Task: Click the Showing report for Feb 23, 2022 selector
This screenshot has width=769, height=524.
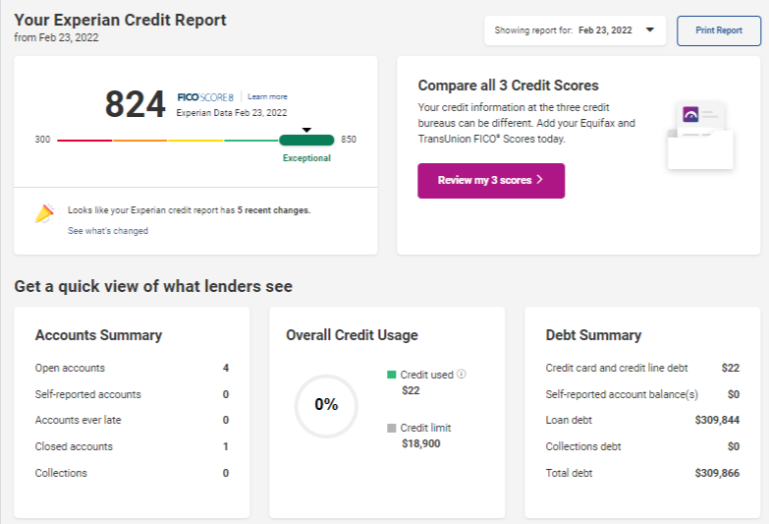Action: 575,30
